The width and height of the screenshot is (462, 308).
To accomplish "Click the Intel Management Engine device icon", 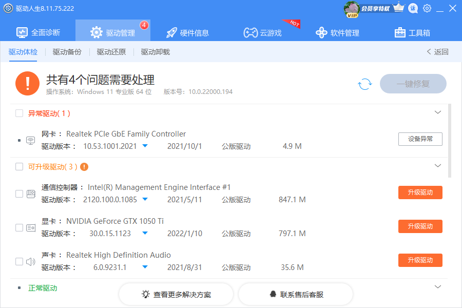I will click(x=31, y=194).
